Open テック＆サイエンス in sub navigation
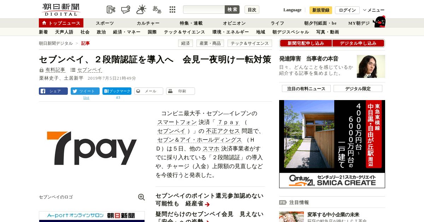Viewport: 424px width, 222px height. [x=184, y=32]
